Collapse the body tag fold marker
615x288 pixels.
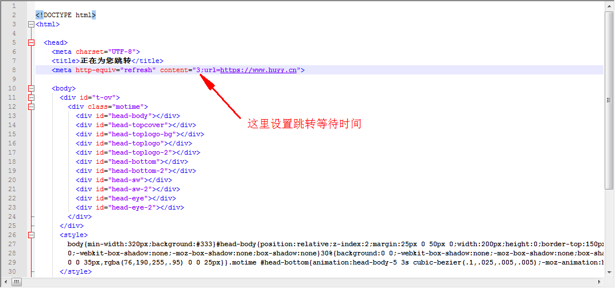[31, 88]
